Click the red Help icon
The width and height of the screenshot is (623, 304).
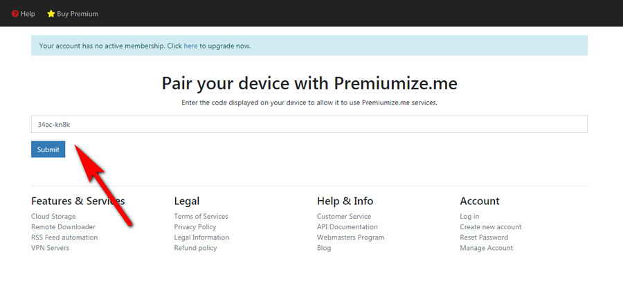[x=15, y=14]
